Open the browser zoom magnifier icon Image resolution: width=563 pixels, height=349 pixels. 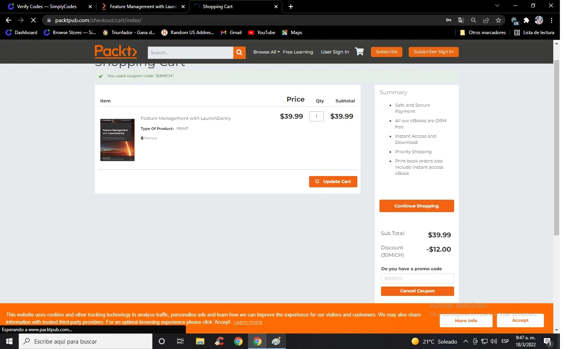tap(473, 20)
